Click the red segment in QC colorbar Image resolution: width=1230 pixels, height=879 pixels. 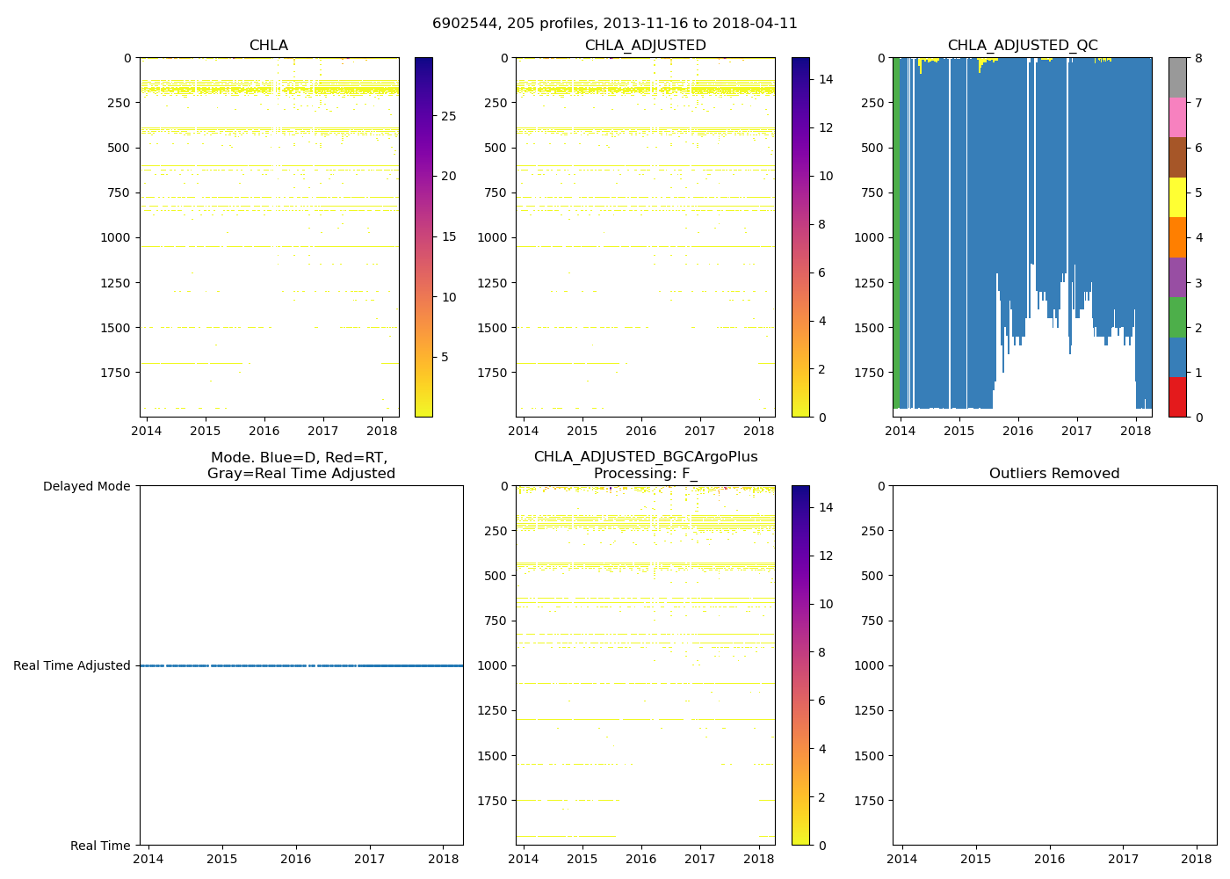pyautogui.click(x=1177, y=396)
